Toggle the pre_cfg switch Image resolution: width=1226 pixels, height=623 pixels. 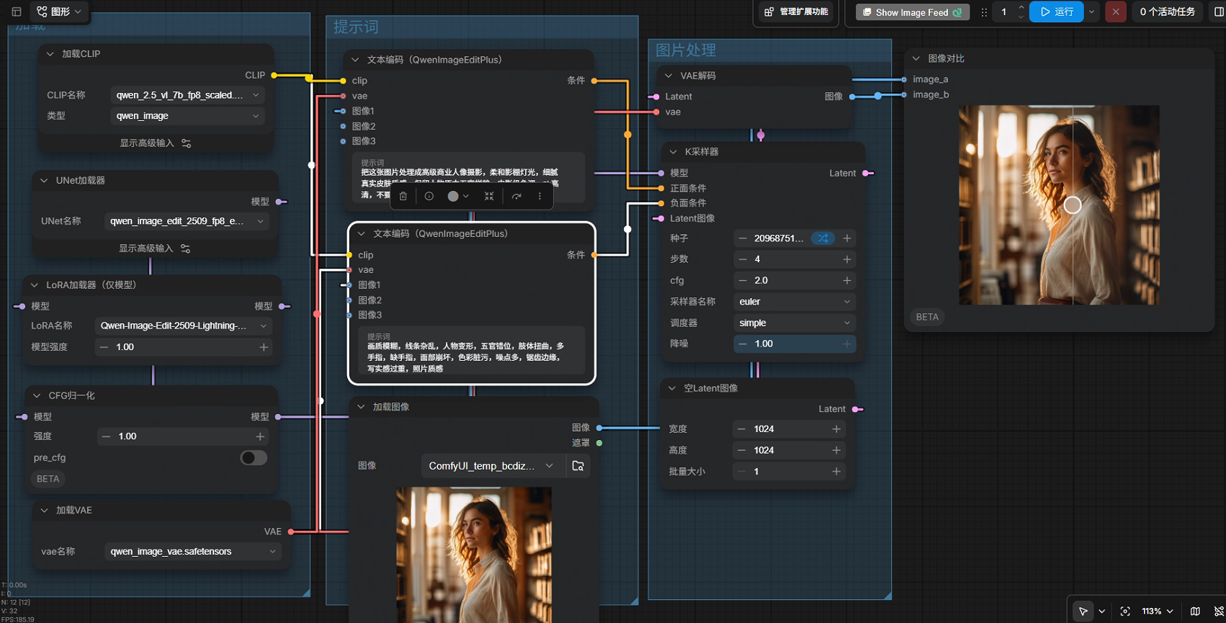pyautogui.click(x=254, y=458)
